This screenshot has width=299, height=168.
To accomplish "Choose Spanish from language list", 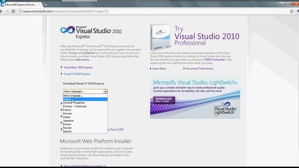I will [x=85, y=132].
